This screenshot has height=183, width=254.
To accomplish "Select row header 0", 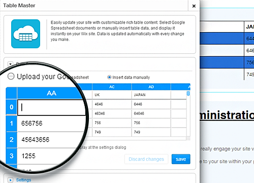I will tap(11, 107).
